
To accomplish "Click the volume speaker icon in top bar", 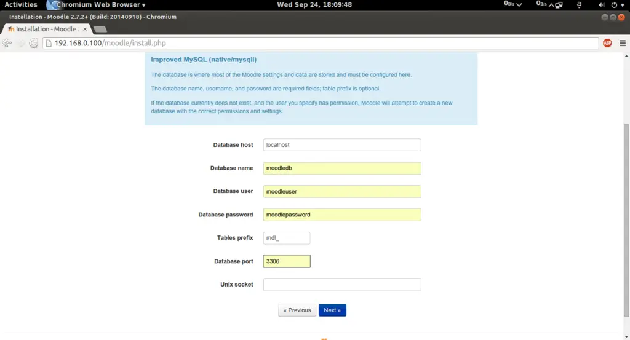I will [601, 5].
